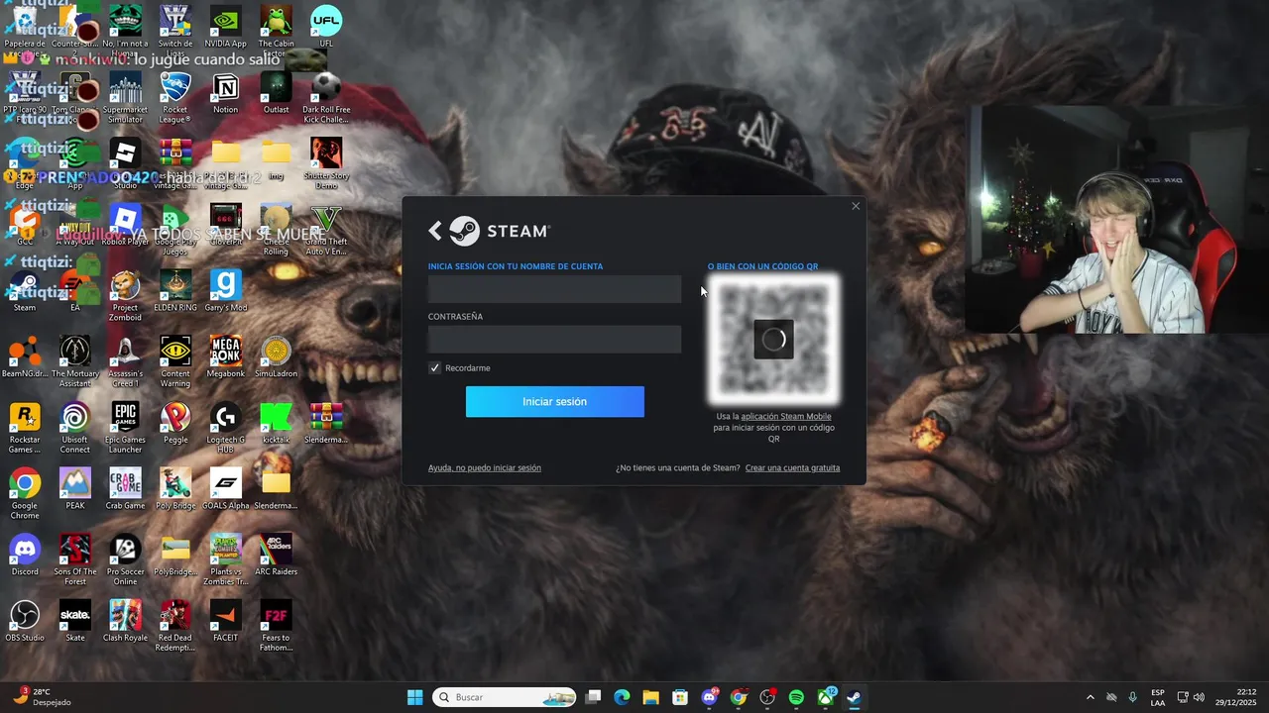Open Outlast desktop shortcut

(276, 93)
